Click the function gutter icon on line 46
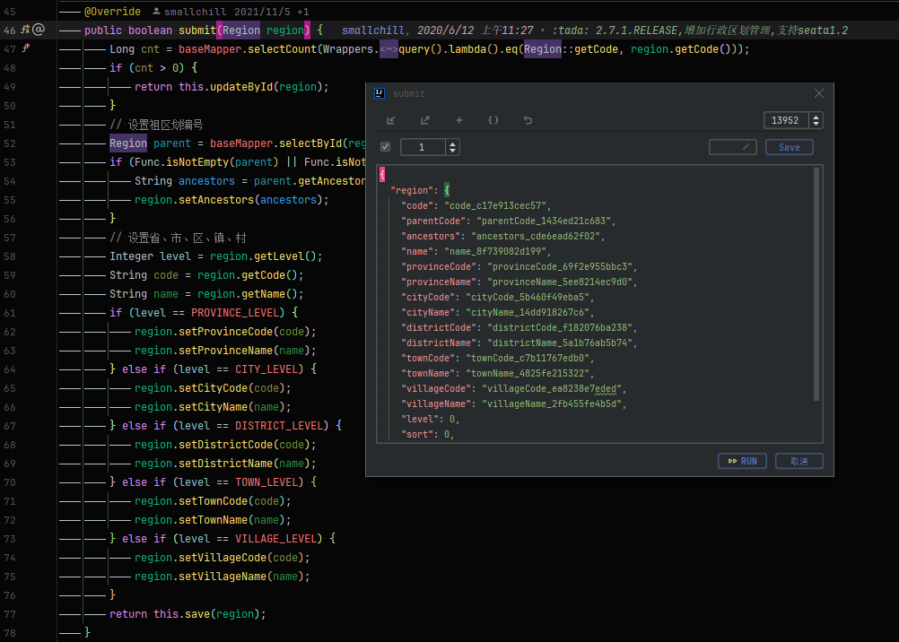This screenshot has width=899, height=642. (25, 30)
